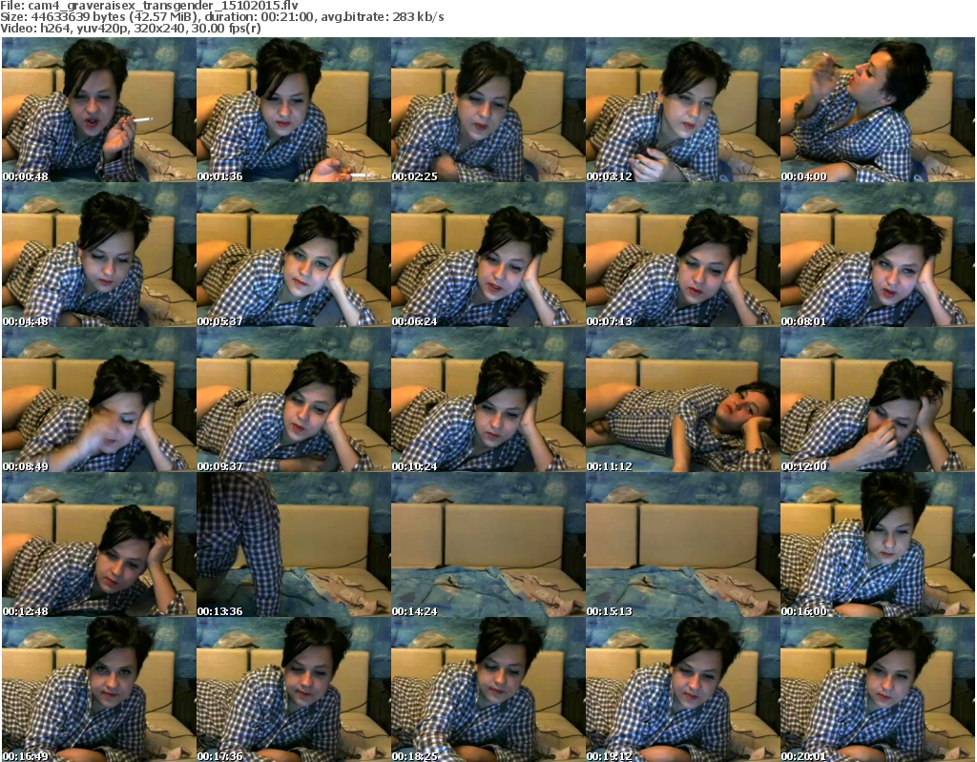
Task: Select the frame stamped 00:00:48
Action: [x=98, y=110]
